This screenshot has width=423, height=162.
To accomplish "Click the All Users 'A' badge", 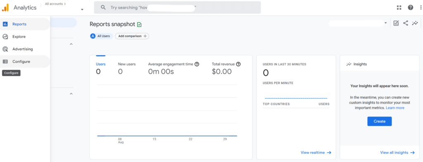I will pos(93,36).
